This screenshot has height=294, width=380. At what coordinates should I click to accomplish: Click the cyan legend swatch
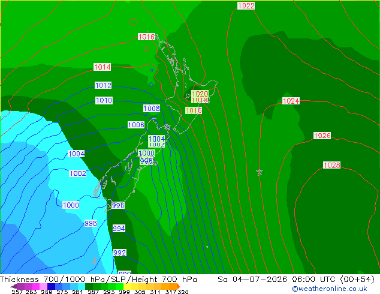pos(82,286)
